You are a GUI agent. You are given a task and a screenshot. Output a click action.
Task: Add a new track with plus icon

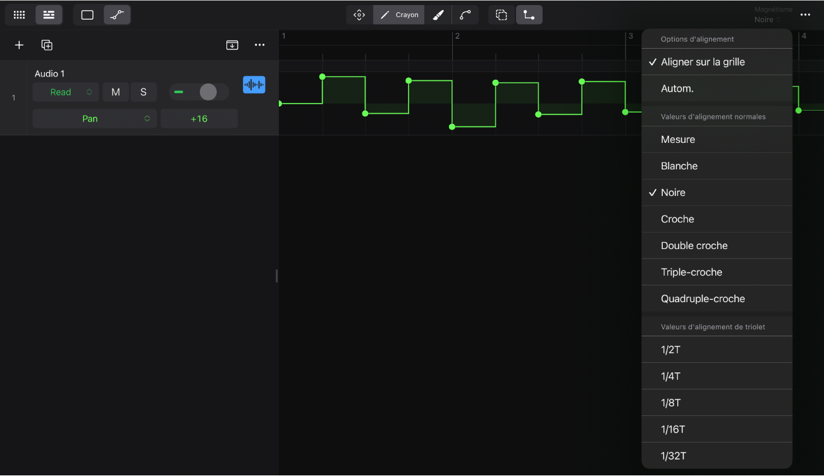tap(19, 45)
